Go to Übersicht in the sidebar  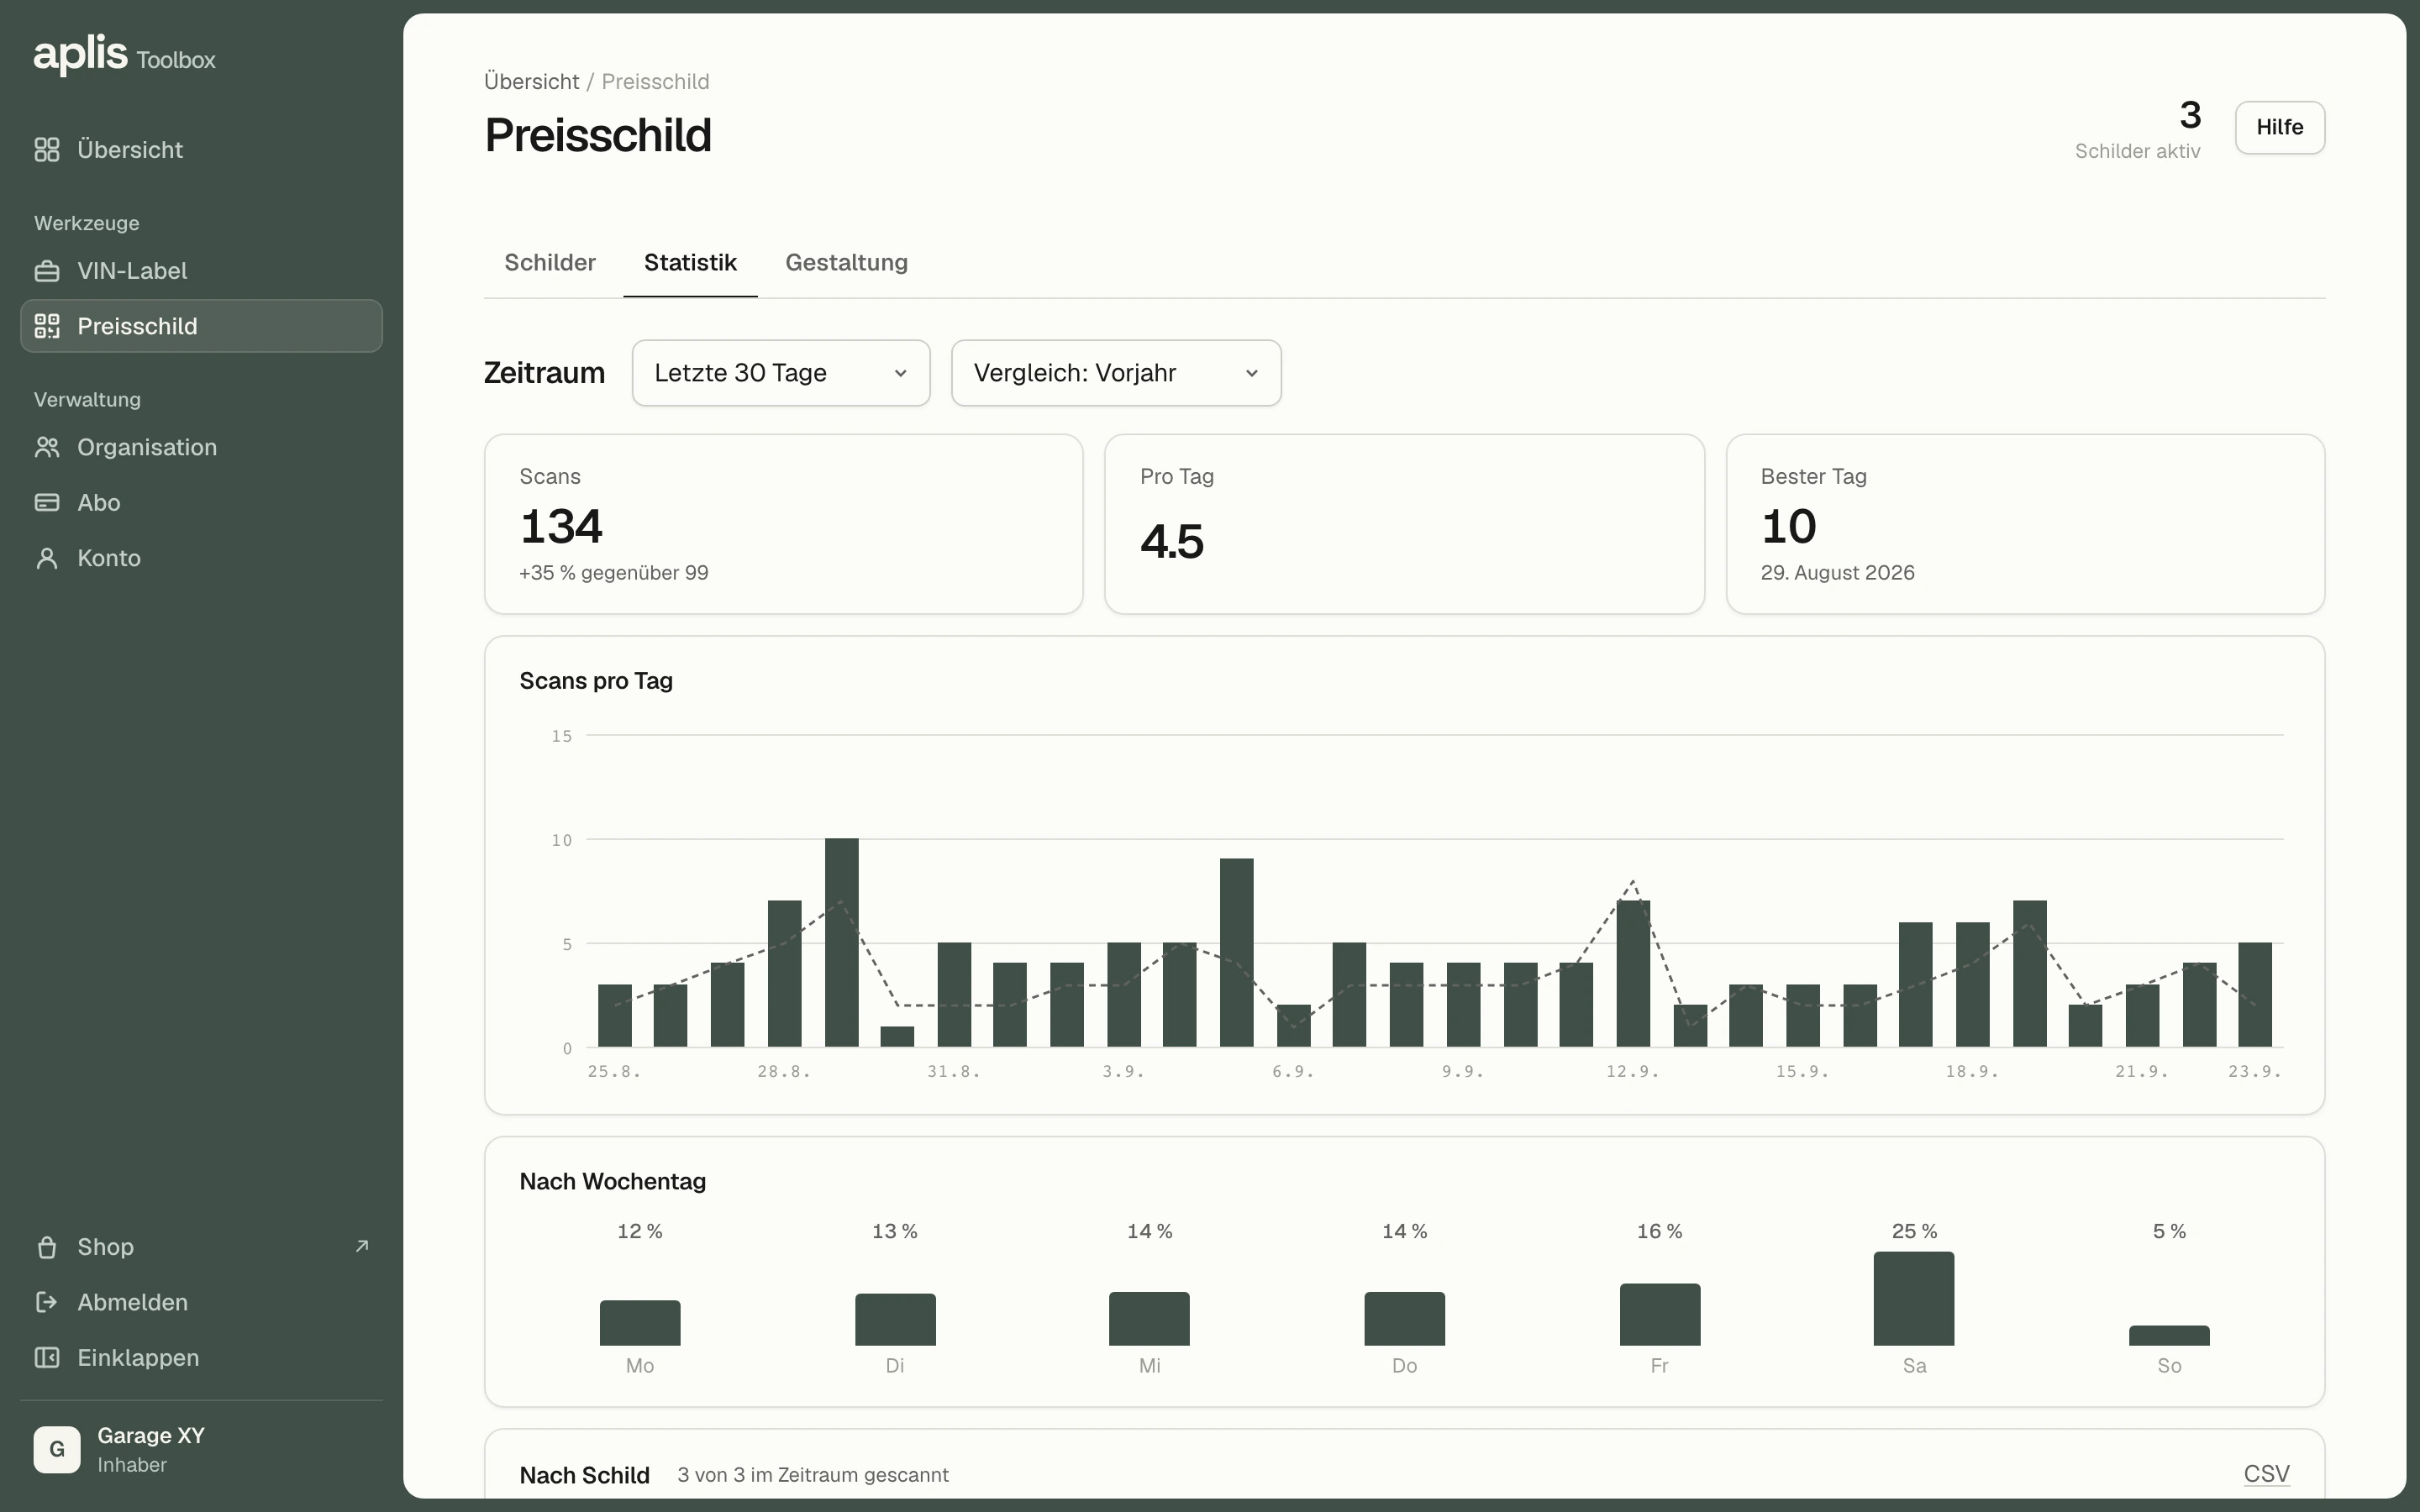pyautogui.click(x=201, y=150)
